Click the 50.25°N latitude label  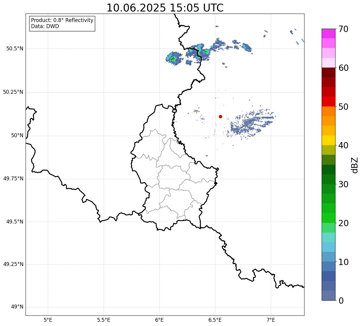click(13, 92)
